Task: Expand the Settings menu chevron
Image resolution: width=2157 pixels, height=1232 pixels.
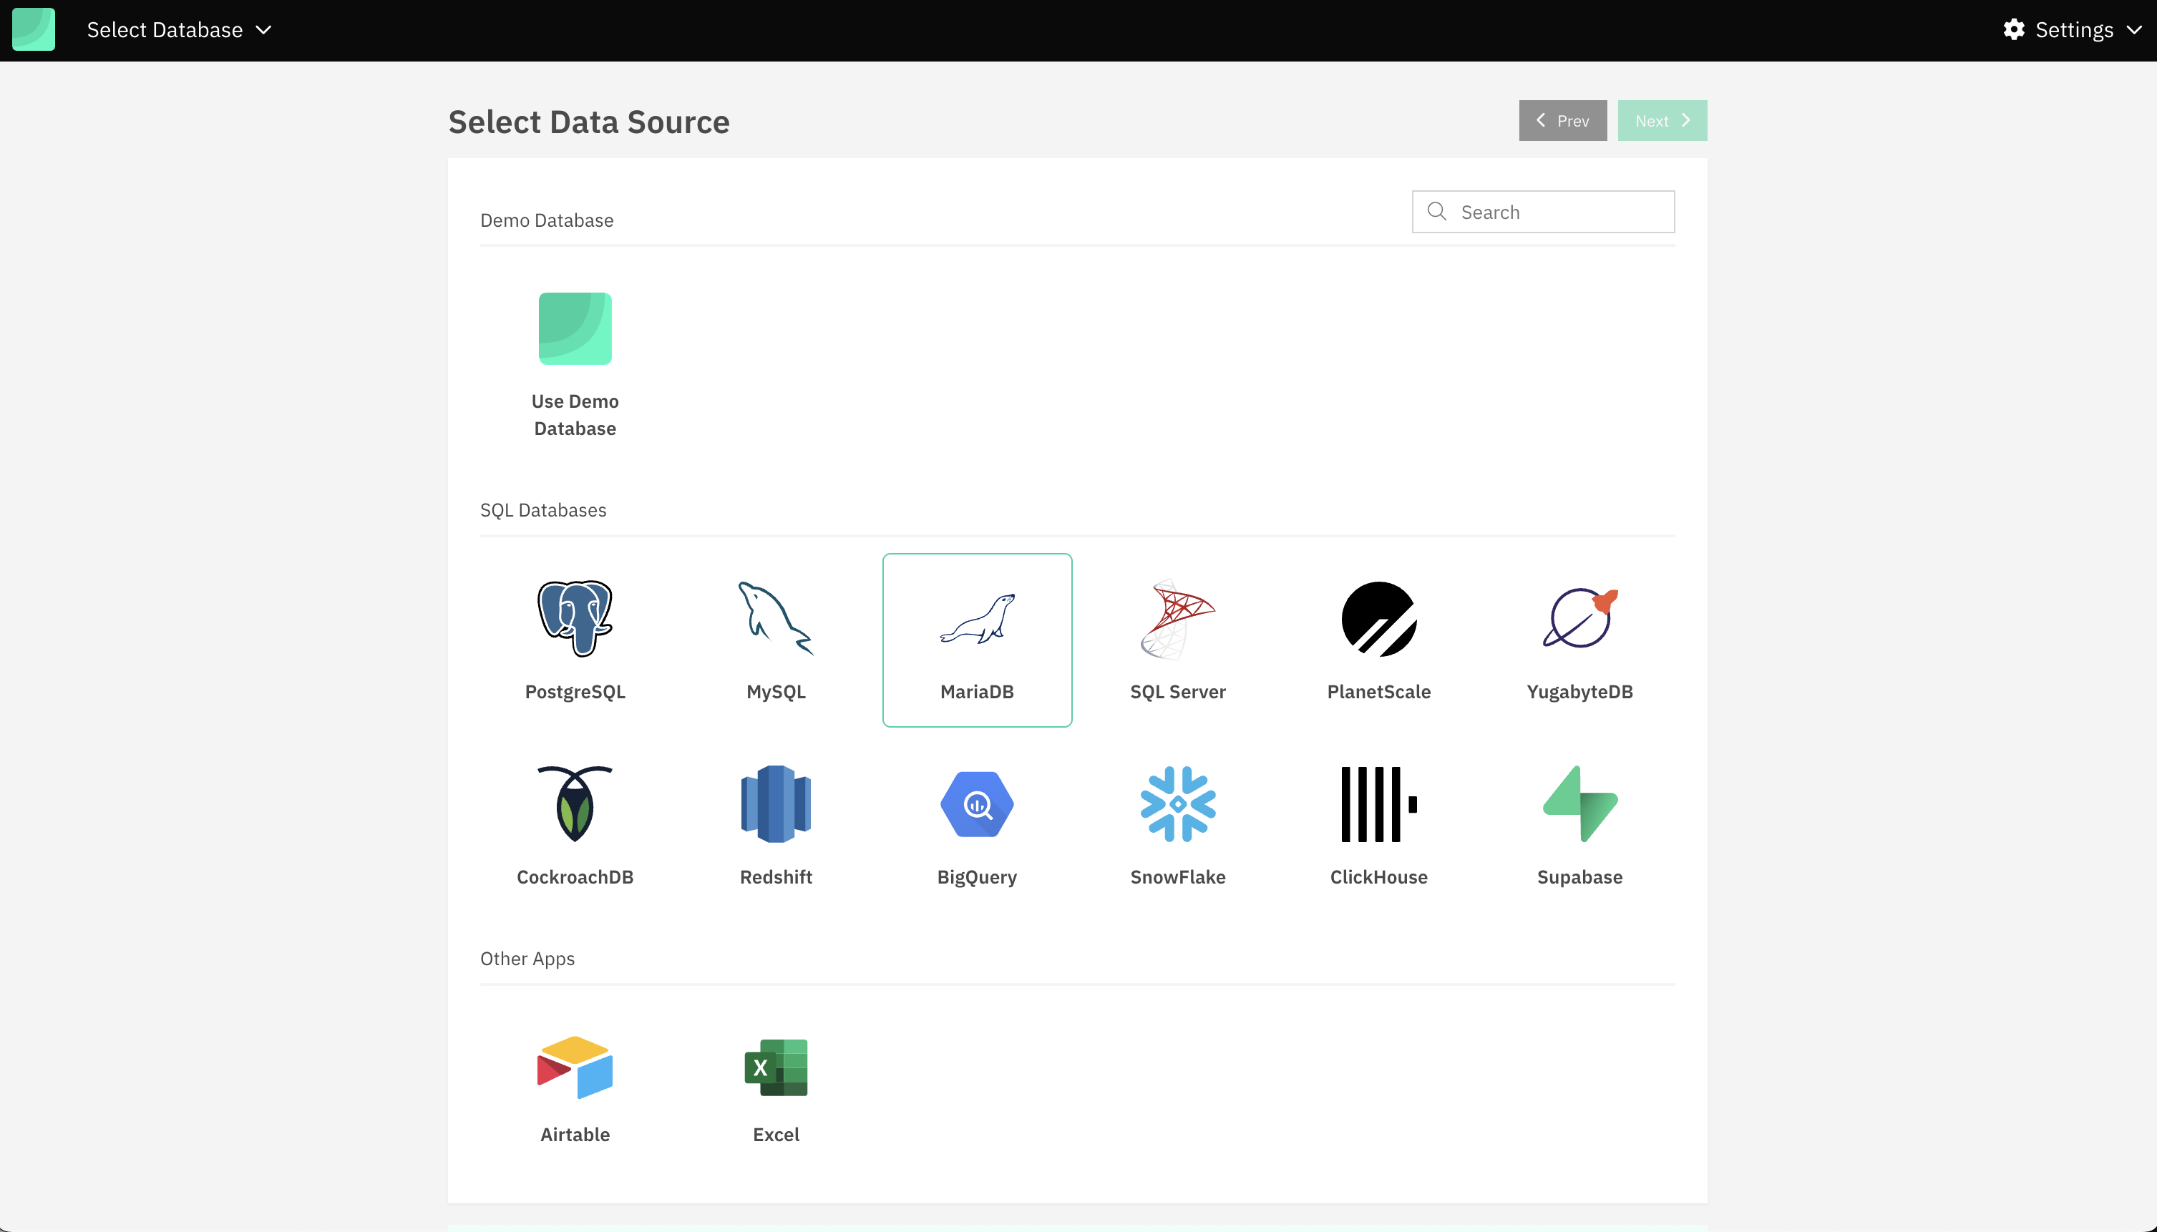Action: [2133, 29]
